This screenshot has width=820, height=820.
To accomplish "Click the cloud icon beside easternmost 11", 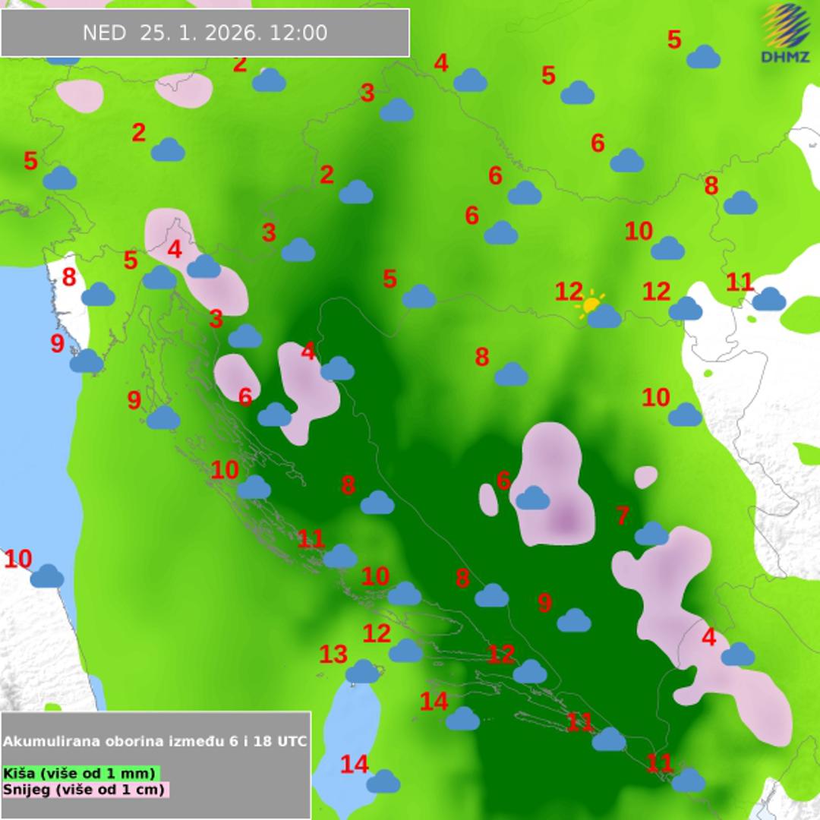I will pyautogui.click(x=769, y=299).
